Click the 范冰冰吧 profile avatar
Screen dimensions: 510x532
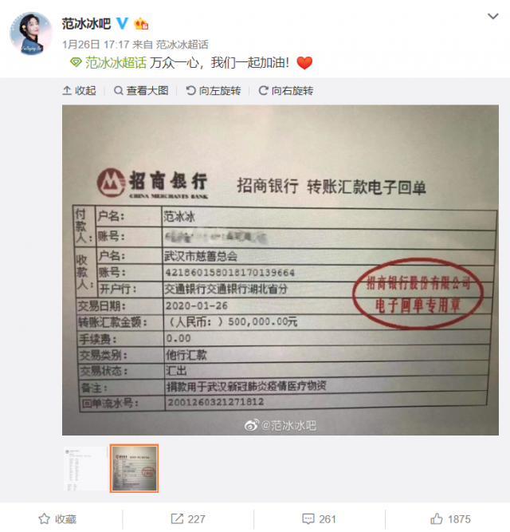[31, 33]
